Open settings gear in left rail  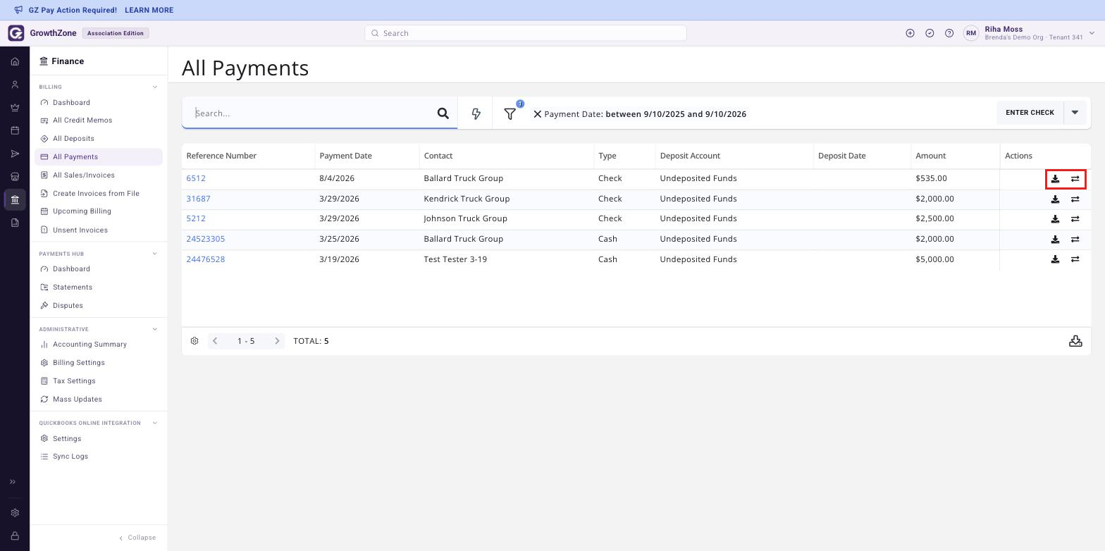(x=15, y=513)
